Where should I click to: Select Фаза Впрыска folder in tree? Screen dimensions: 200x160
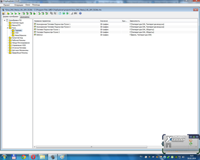click(x=20, y=35)
